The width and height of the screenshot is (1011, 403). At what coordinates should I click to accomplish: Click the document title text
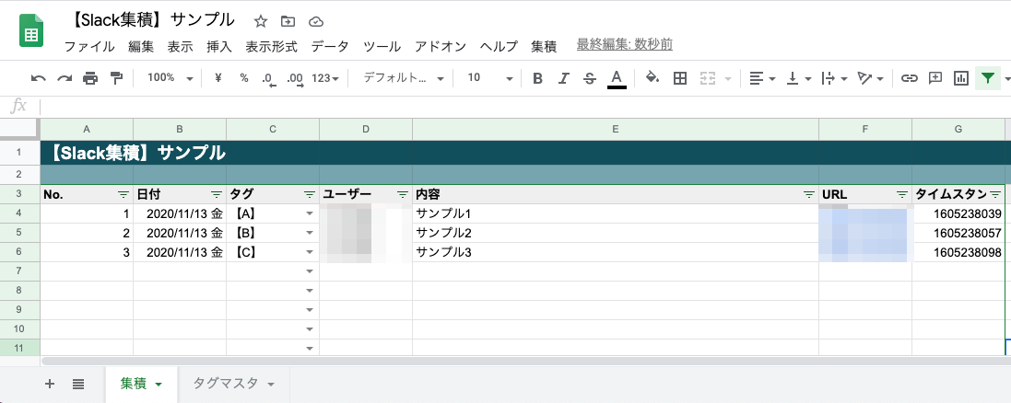pyautogui.click(x=151, y=20)
